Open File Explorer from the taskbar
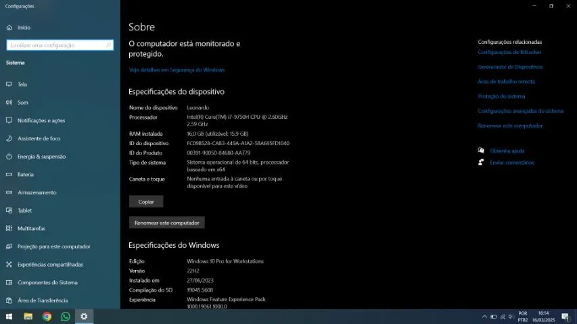The width and height of the screenshot is (577, 324). pos(28,317)
